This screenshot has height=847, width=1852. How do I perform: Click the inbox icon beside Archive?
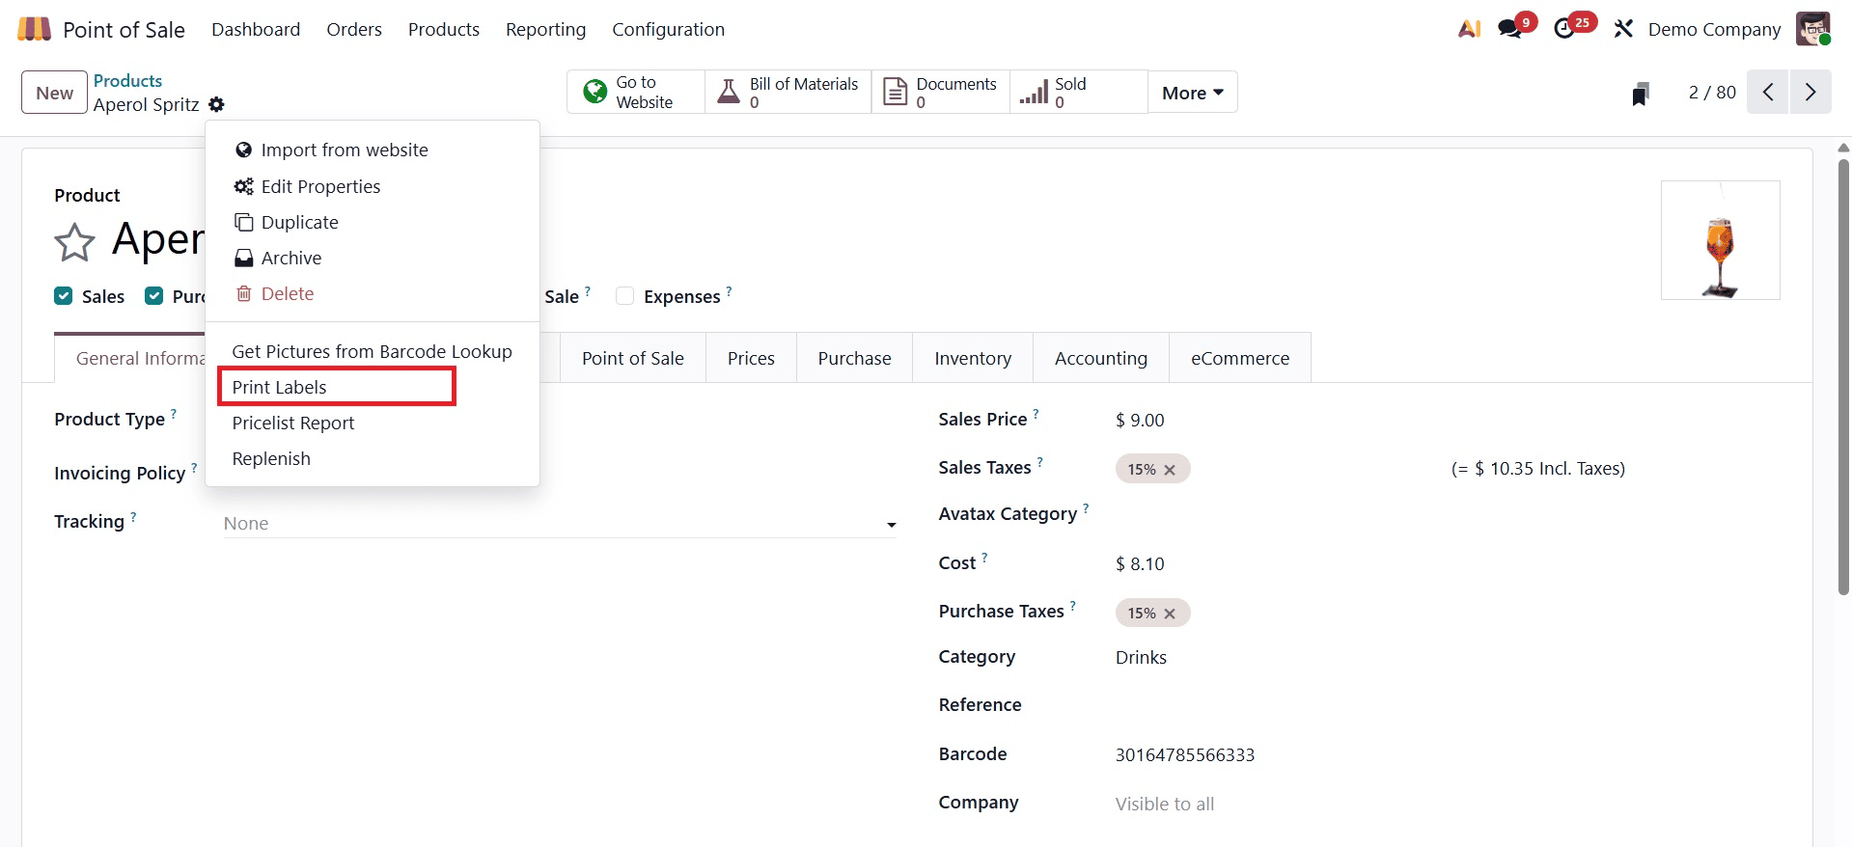click(244, 258)
